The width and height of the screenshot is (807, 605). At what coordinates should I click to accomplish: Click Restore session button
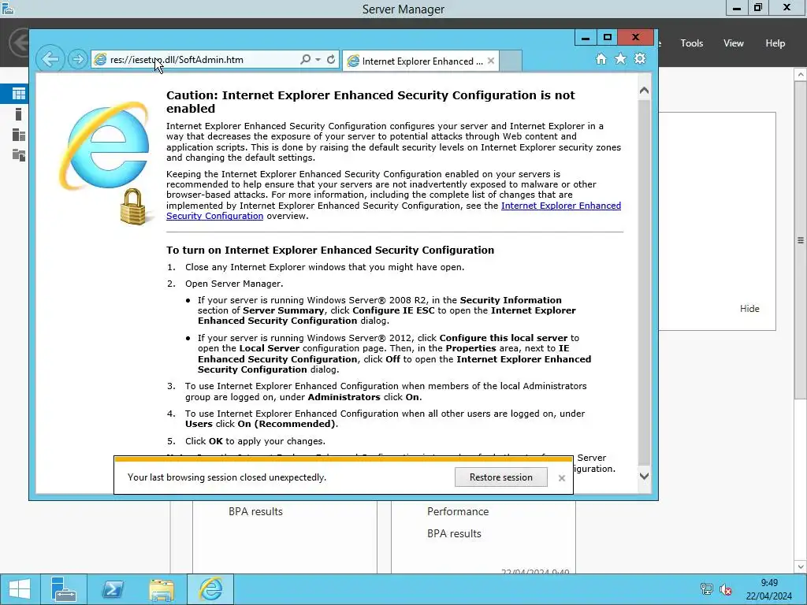pyautogui.click(x=500, y=477)
